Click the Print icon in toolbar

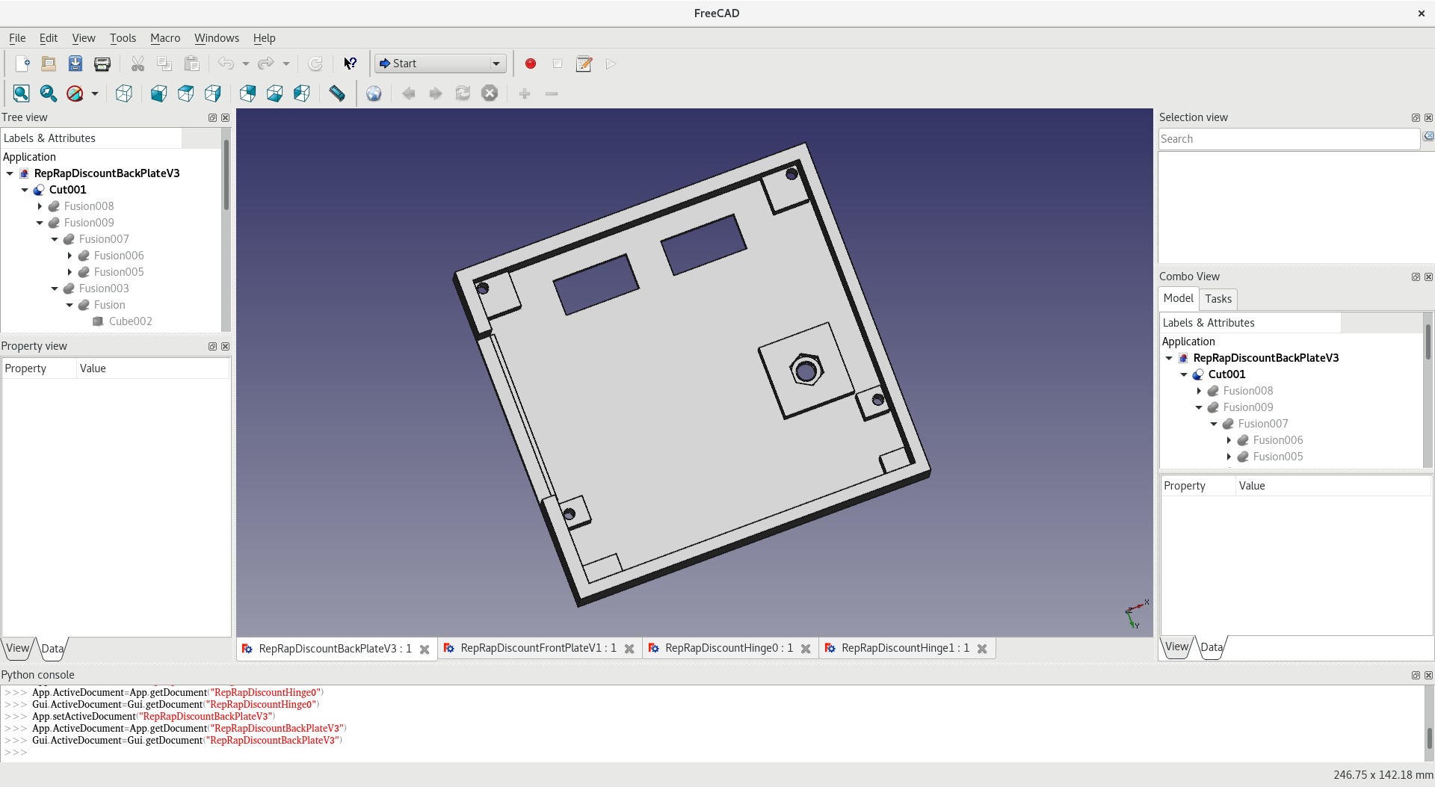tap(102, 64)
